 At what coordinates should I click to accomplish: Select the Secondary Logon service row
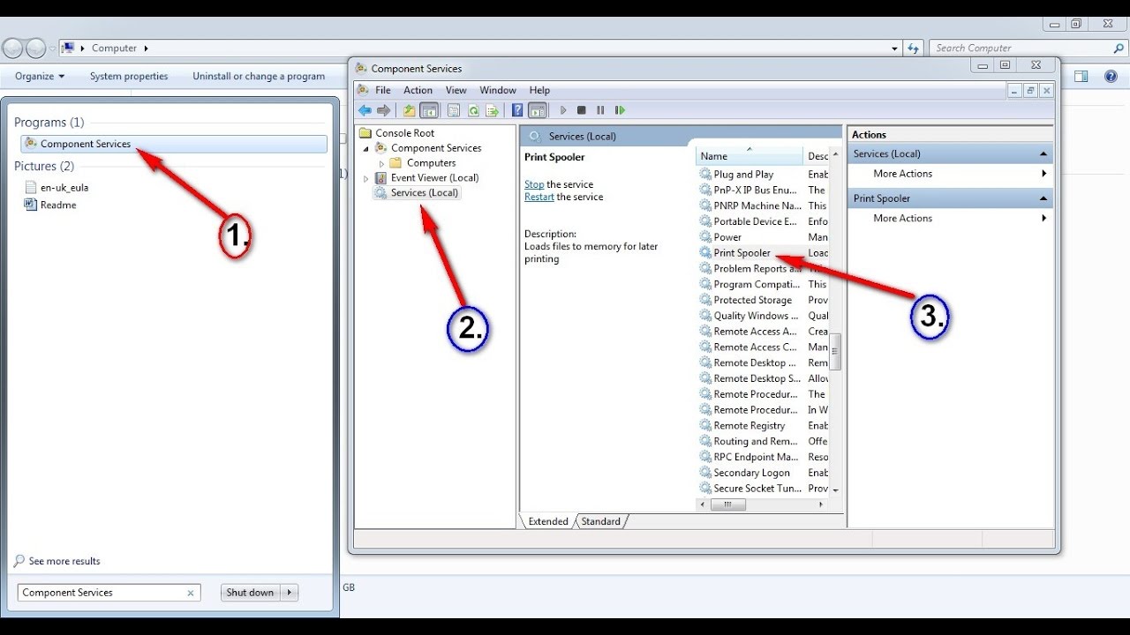click(x=764, y=473)
